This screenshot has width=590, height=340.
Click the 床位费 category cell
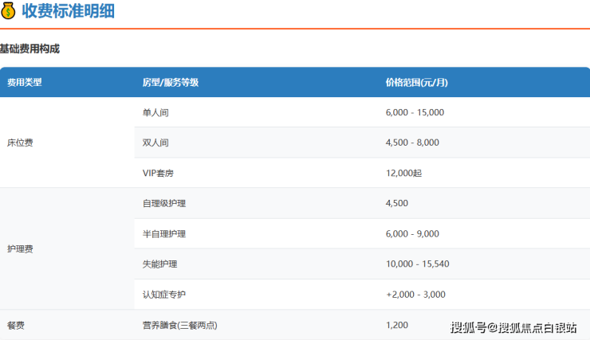(x=20, y=143)
